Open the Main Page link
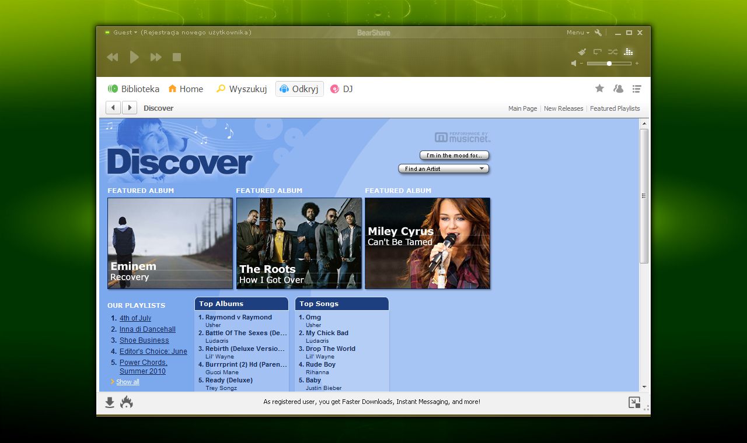 point(522,108)
